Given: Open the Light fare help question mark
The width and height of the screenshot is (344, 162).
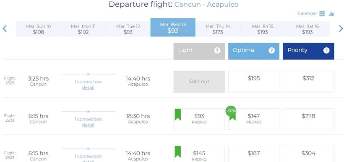Looking at the screenshot, I should (x=217, y=51).
